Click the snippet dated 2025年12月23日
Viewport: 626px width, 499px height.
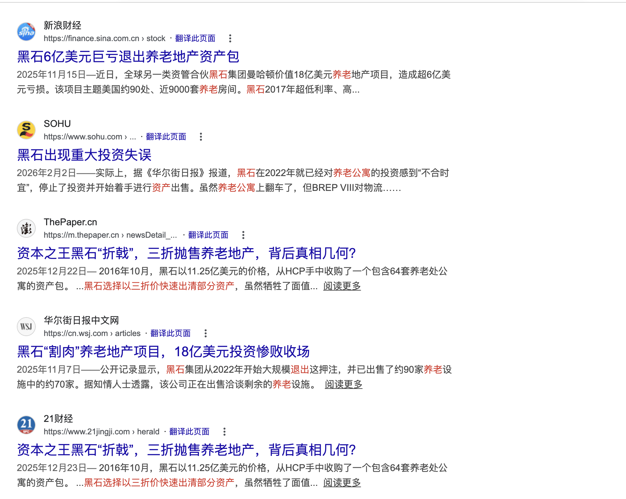coord(232,475)
